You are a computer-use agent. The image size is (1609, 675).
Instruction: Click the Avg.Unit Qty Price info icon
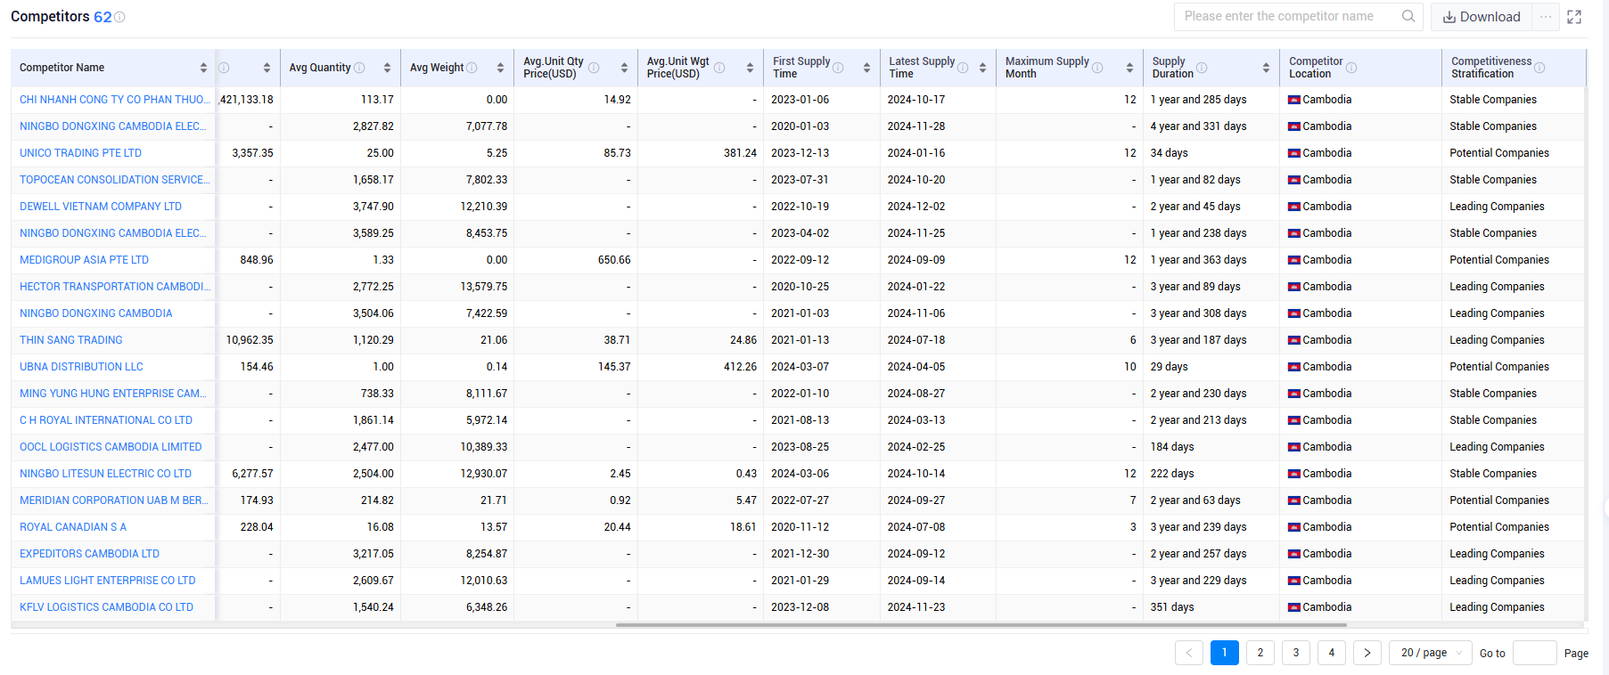coord(594,68)
